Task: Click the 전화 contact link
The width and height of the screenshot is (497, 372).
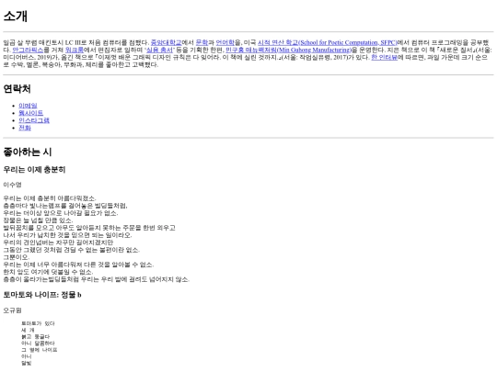Action: pos(25,128)
